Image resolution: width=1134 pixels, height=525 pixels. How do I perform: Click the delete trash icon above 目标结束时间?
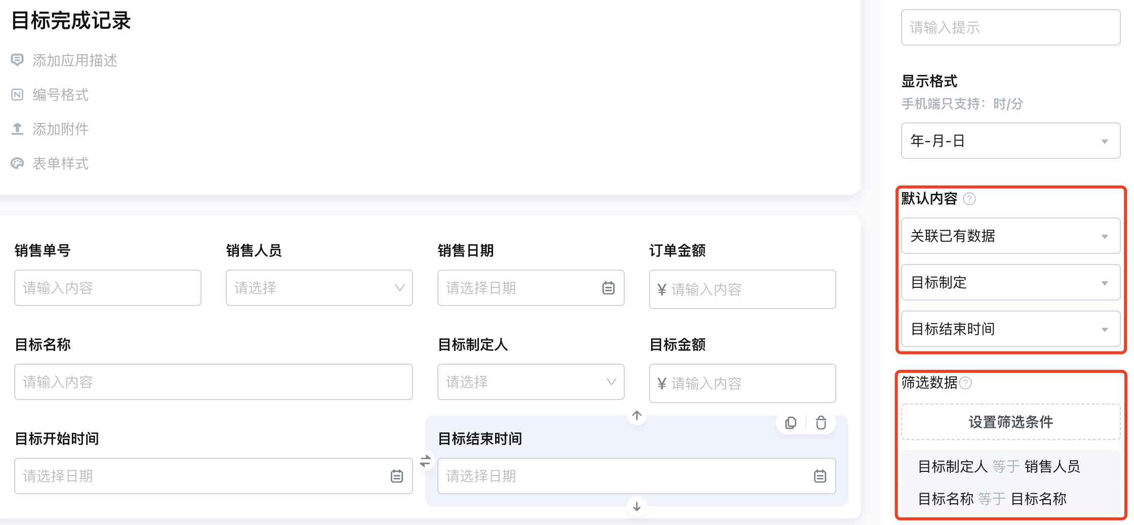[x=821, y=423]
